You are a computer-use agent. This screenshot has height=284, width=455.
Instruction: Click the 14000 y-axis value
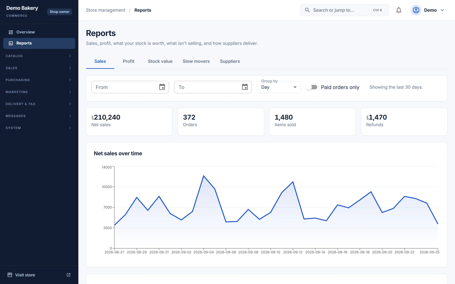pos(107,167)
